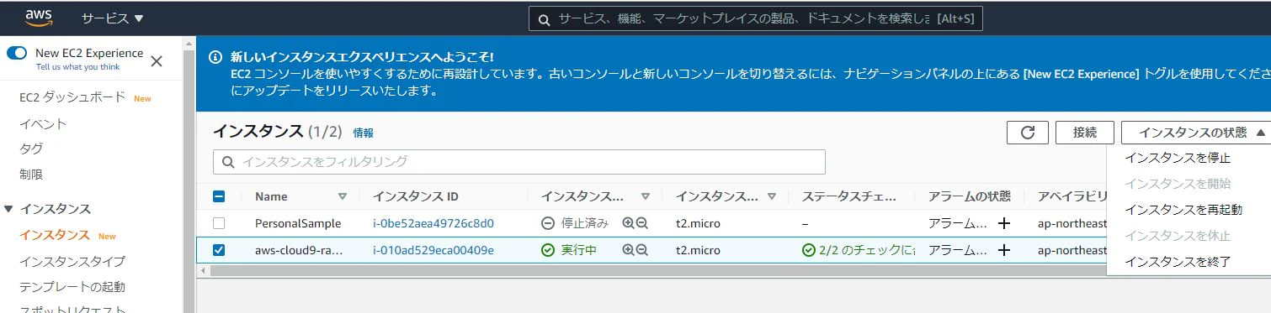
Task: Collapse the インスタンスの状態 dropdown
Action: (x=1195, y=132)
